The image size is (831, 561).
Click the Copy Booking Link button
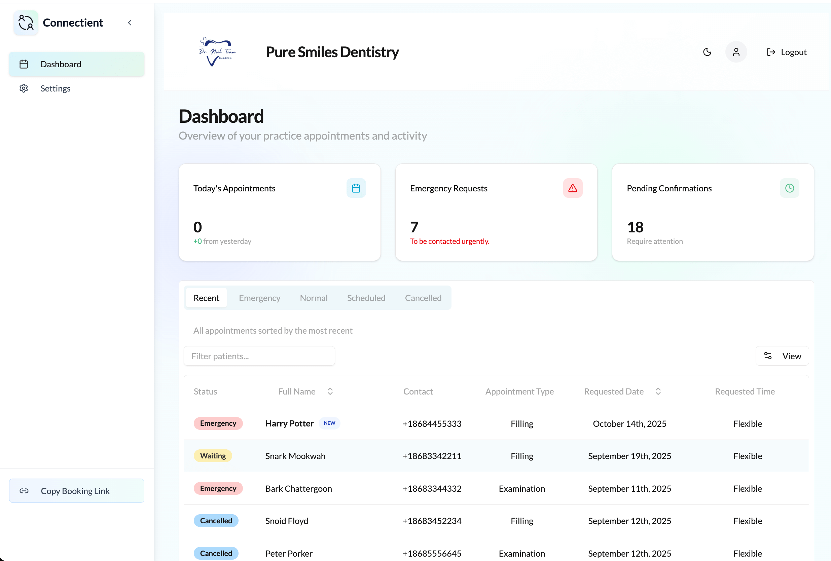click(x=76, y=491)
